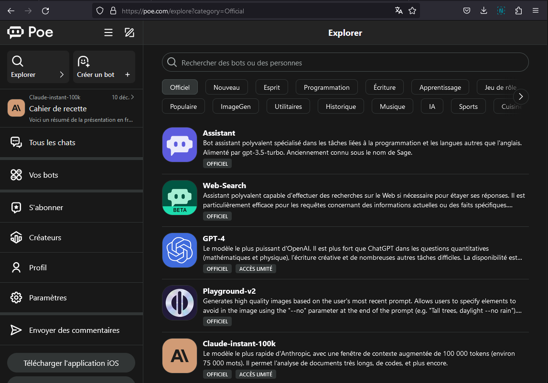Open the Créateurs section
Image resolution: width=548 pixels, height=383 pixels.
(71, 238)
